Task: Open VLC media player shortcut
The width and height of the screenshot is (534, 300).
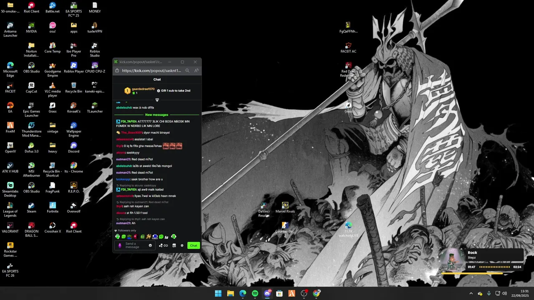Action: tap(53, 90)
